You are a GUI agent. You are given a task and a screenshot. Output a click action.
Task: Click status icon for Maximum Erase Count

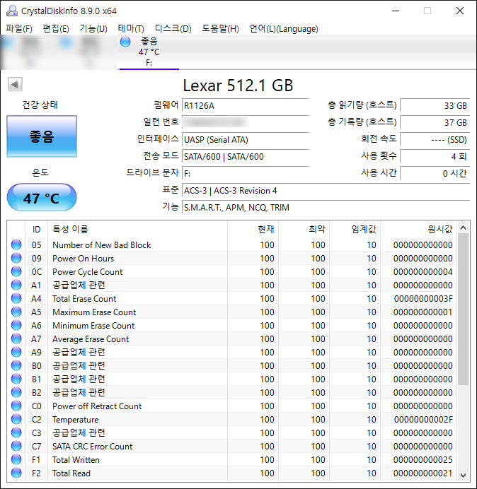tap(16, 312)
